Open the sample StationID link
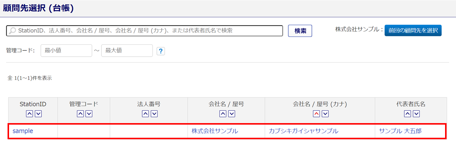This screenshot has height=146, width=456. click(23, 131)
